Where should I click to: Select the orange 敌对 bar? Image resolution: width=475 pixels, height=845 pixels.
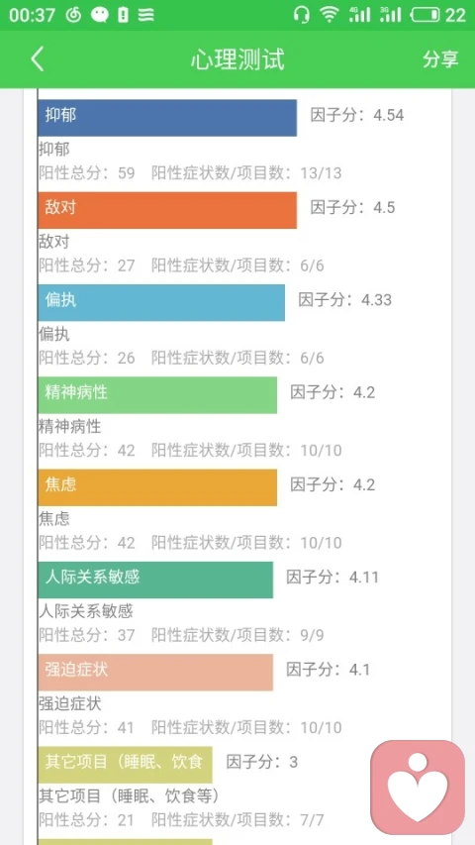[167, 210]
